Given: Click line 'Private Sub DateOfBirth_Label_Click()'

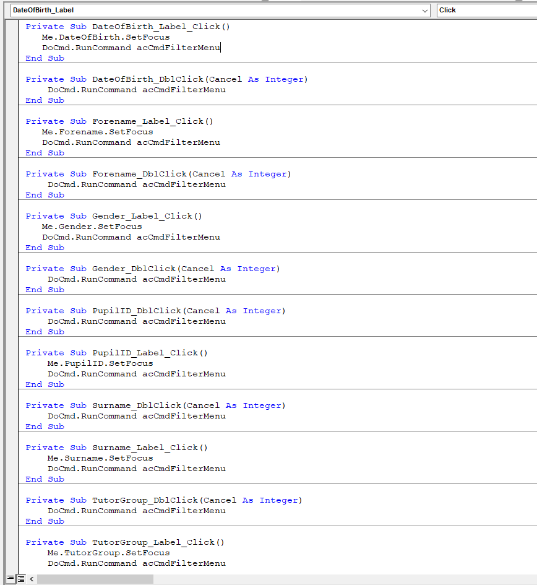Looking at the screenshot, I should click(127, 27).
